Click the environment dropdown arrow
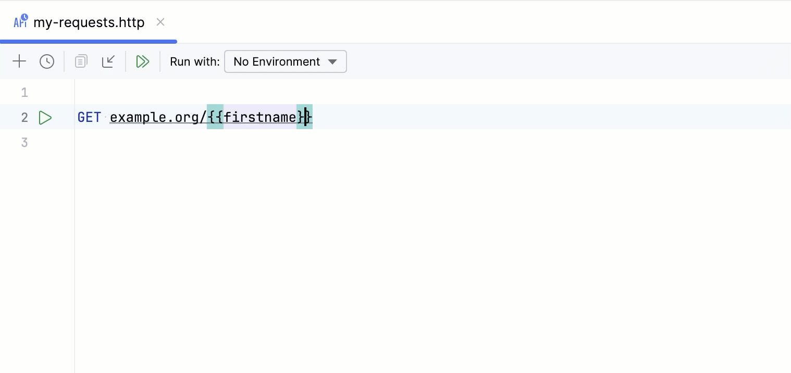The height and width of the screenshot is (373, 791). pos(332,61)
